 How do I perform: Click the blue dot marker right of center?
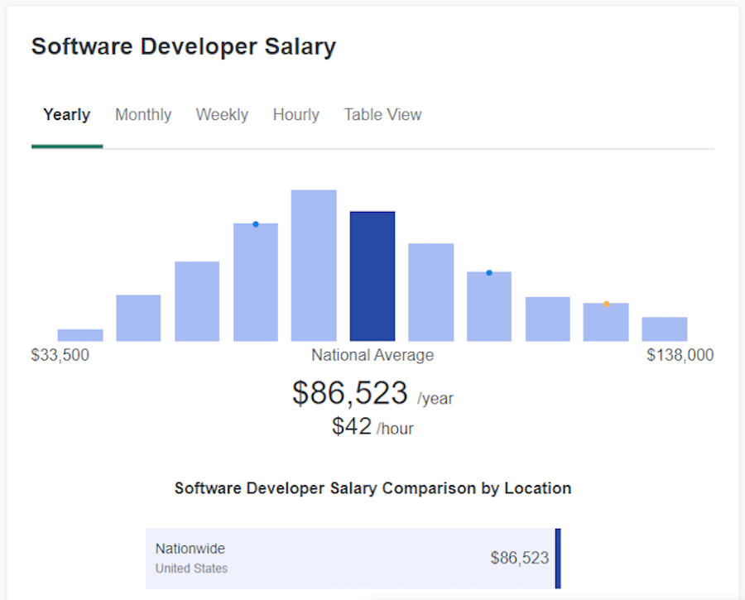488,272
